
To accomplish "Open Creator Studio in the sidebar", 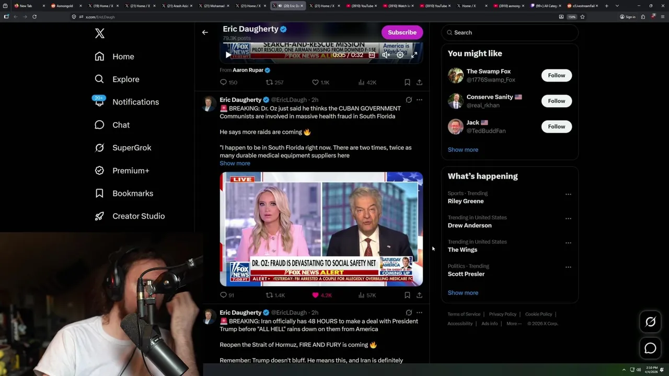I will pyautogui.click(x=130, y=216).
